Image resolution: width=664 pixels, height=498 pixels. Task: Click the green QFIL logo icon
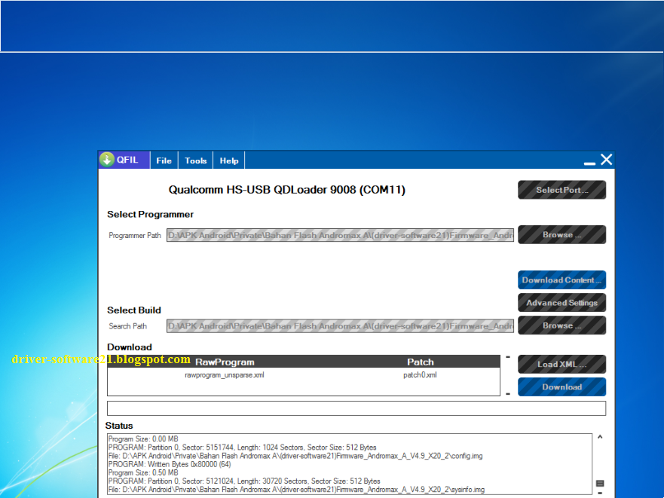click(106, 159)
